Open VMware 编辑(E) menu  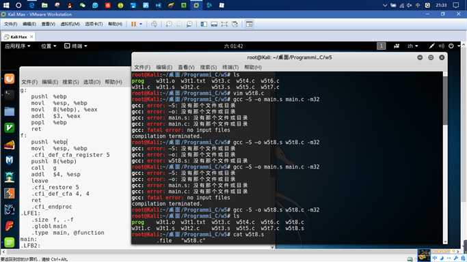[x=29, y=24]
